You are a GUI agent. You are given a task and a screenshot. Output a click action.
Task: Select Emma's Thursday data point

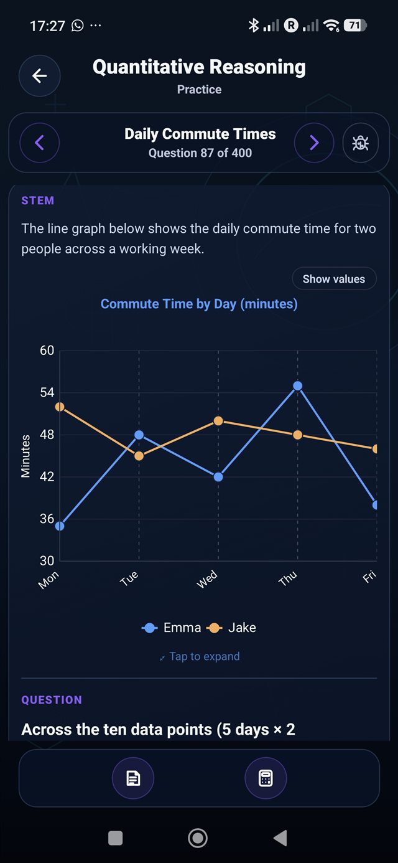pyautogui.click(x=297, y=386)
